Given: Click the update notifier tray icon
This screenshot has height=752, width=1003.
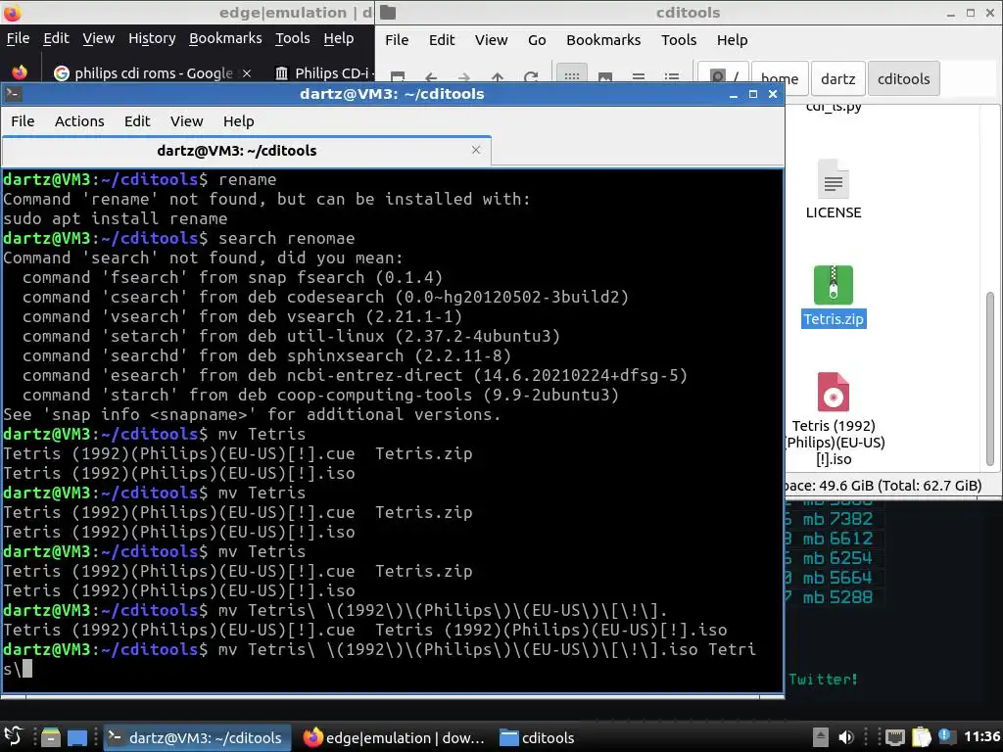Looking at the screenshot, I should 946,736.
